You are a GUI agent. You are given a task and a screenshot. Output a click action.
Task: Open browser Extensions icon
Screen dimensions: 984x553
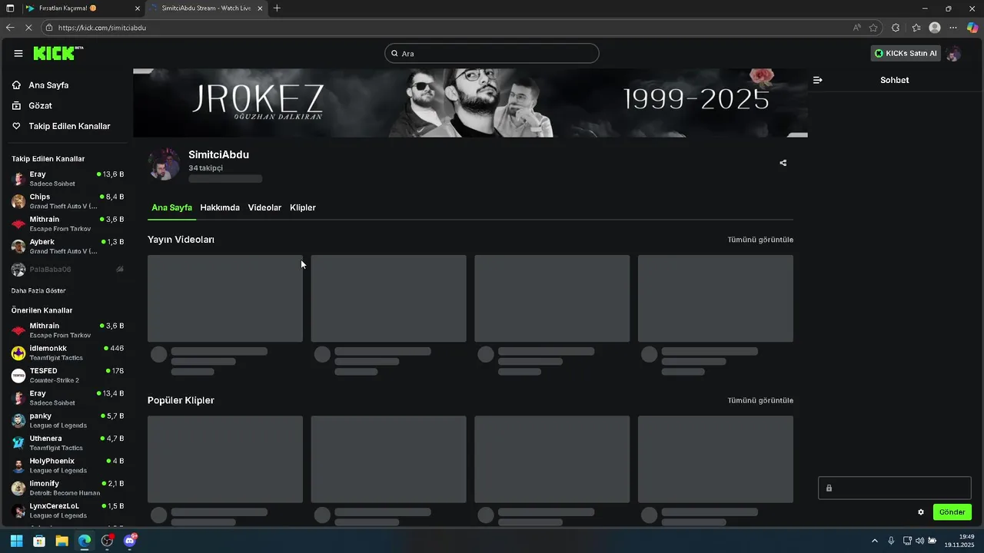click(x=896, y=28)
